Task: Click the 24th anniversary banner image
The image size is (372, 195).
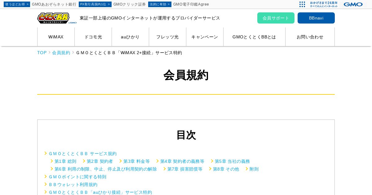Action: [324, 4]
